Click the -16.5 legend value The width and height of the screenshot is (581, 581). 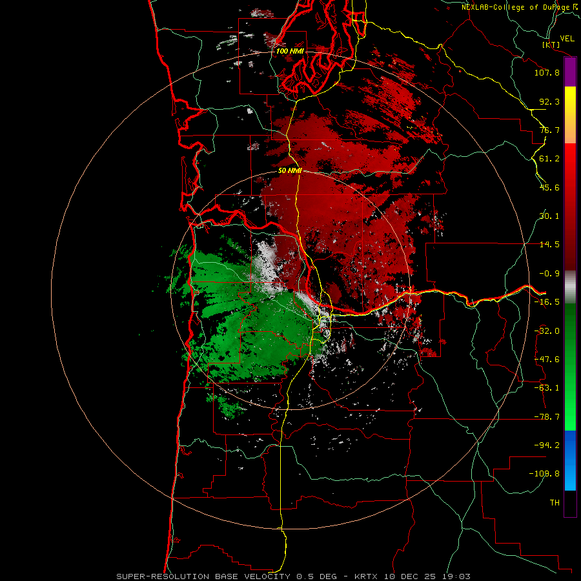pyautogui.click(x=547, y=302)
